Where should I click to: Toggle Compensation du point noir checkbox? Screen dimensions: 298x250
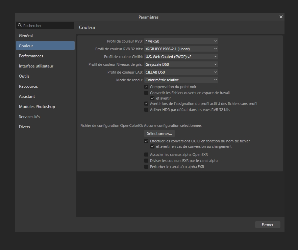(x=146, y=87)
